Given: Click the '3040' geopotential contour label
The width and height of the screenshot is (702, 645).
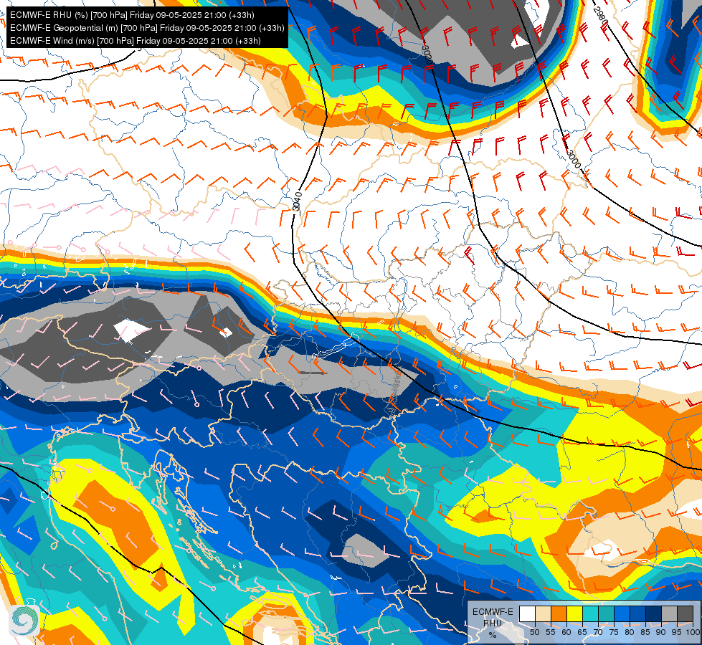Looking at the screenshot, I should click(x=296, y=201).
